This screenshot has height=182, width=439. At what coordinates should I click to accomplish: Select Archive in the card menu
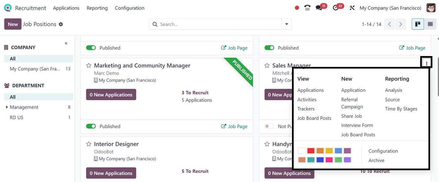[376, 160]
